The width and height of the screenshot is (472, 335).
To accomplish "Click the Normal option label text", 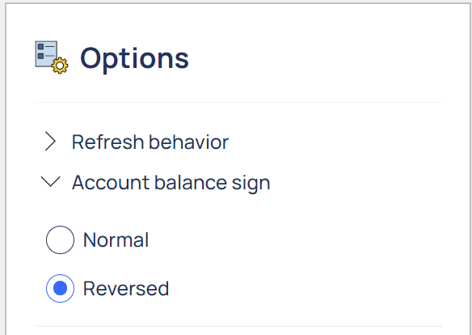I will click(x=116, y=240).
